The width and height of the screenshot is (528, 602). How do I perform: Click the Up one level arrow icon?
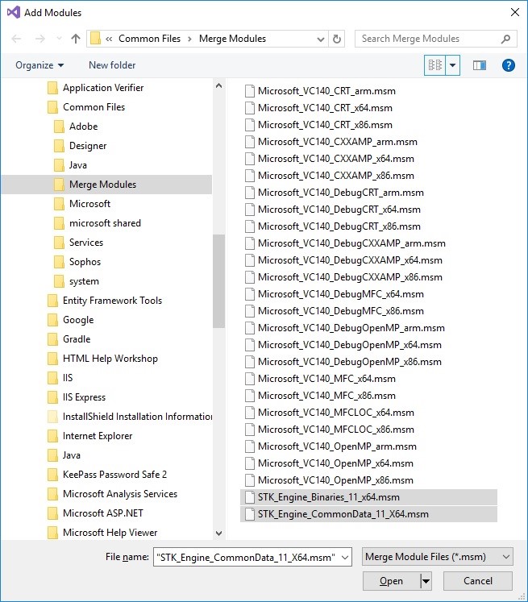click(x=76, y=39)
